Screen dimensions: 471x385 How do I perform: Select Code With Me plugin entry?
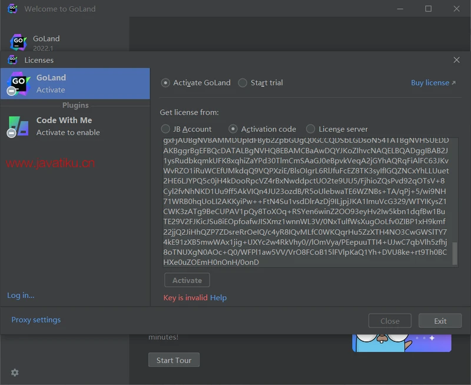click(75, 126)
